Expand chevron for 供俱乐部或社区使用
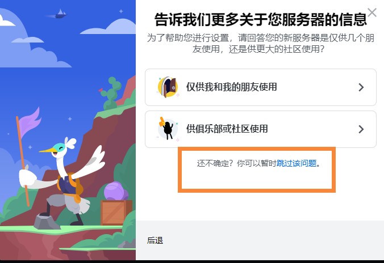The width and height of the screenshot is (384, 263). point(361,129)
